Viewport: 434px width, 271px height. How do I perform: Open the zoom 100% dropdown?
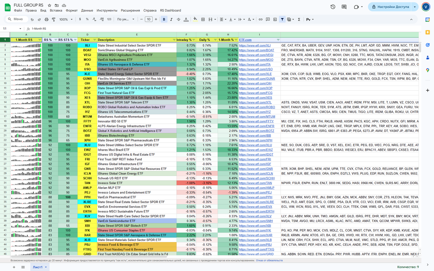coord(65,20)
